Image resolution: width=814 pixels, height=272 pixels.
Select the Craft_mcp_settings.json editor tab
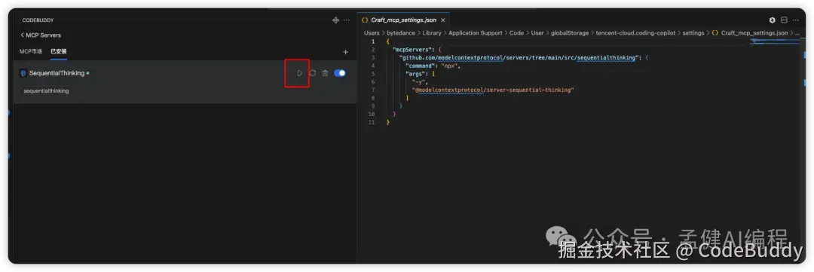[x=403, y=20]
